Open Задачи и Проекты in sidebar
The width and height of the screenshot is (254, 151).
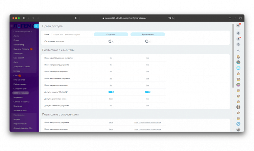(x=21, y=49)
